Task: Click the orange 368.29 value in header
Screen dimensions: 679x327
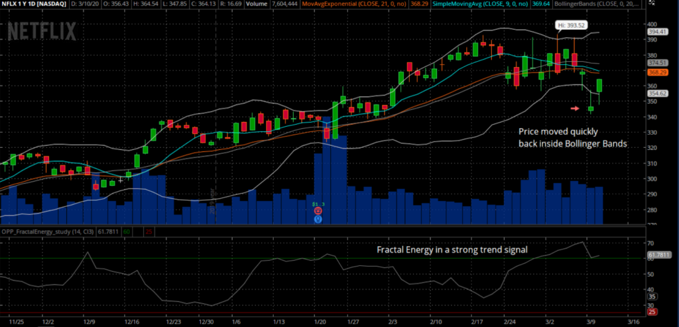Action: click(x=420, y=4)
